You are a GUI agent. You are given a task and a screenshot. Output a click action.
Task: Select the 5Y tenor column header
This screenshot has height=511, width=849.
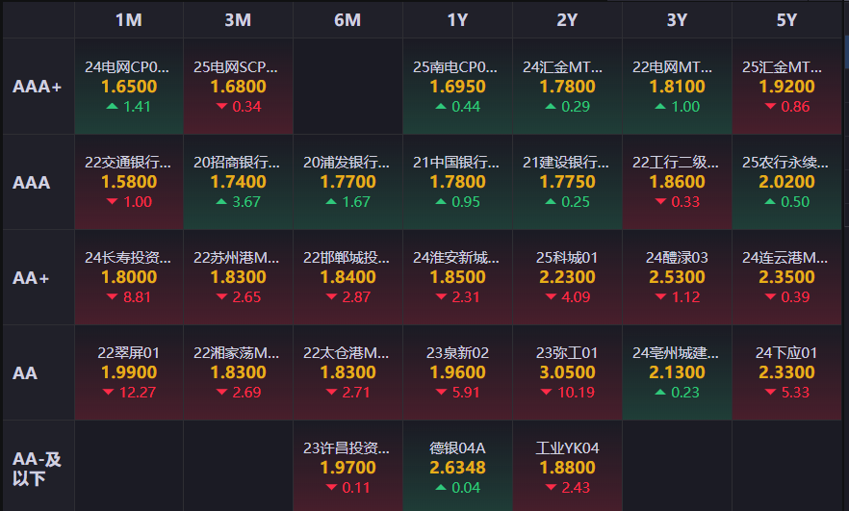[x=786, y=20]
